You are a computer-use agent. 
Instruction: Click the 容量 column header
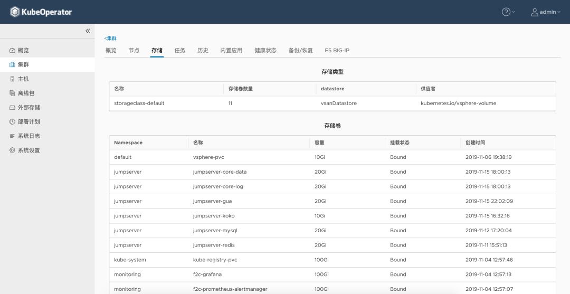click(x=319, y=143)
